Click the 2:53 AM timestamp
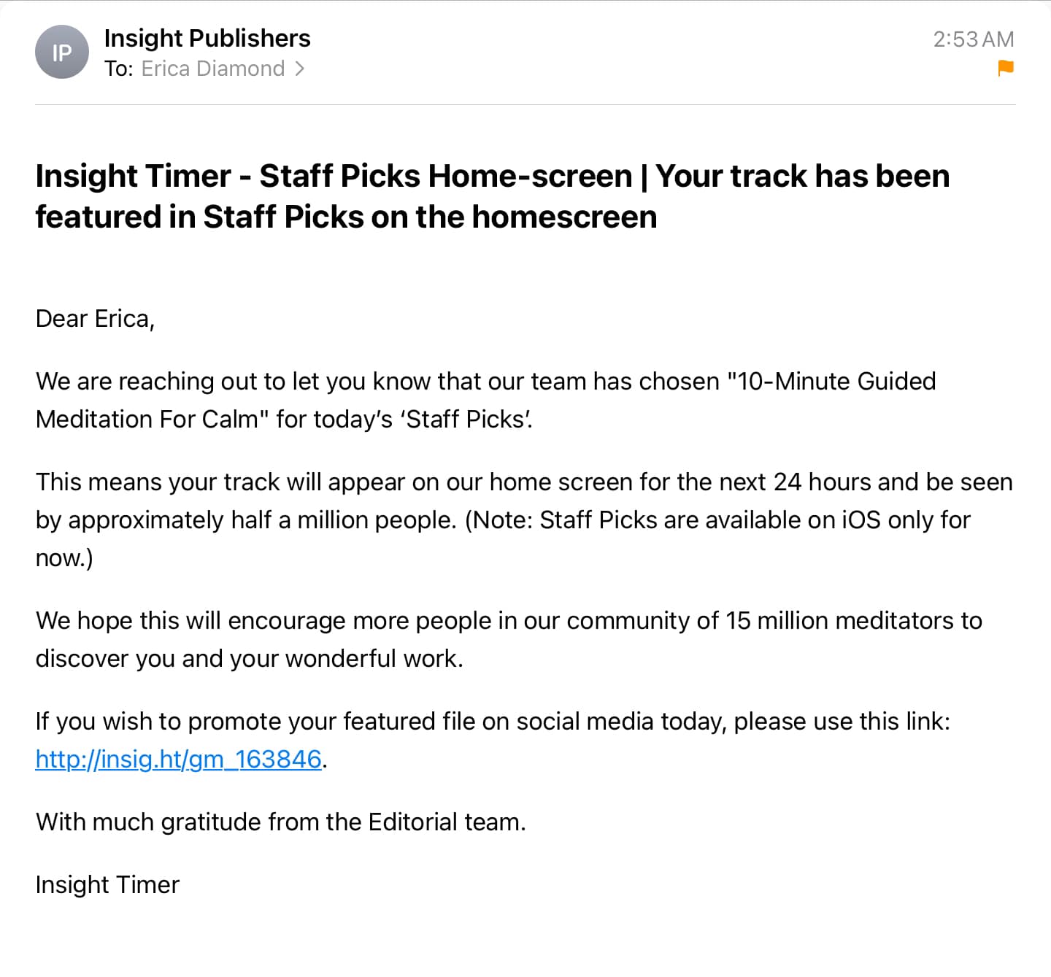 coord(973,39)
